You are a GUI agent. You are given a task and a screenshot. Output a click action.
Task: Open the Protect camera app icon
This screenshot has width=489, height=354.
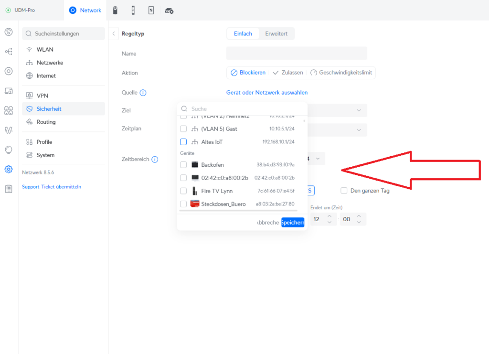pyautogui.click(x=115, y=10)
